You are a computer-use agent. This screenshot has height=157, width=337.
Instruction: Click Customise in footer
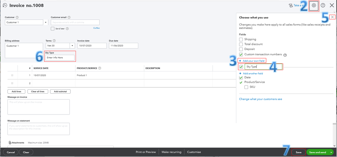[x=194, y=152]
